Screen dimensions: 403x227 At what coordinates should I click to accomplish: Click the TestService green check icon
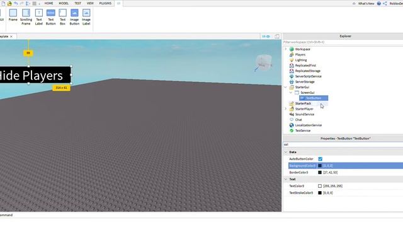point(292,131)
